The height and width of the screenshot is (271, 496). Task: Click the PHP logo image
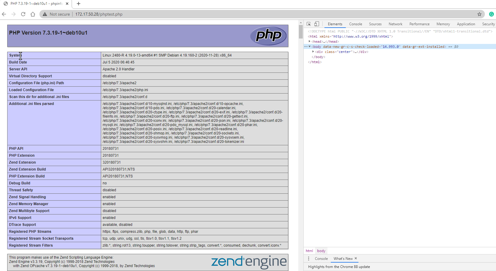[268, 36]
